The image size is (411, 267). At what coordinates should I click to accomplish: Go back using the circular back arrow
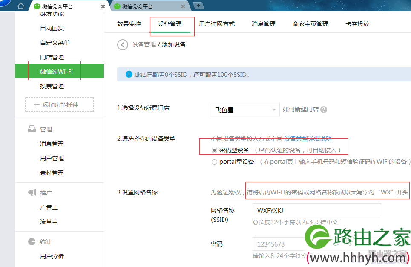[122, 45]
